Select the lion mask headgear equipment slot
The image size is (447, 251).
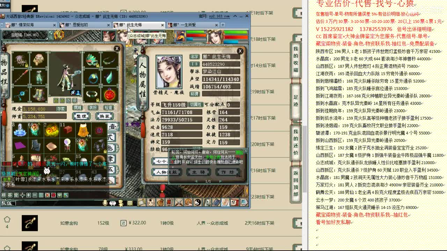(x=38, y=60)
